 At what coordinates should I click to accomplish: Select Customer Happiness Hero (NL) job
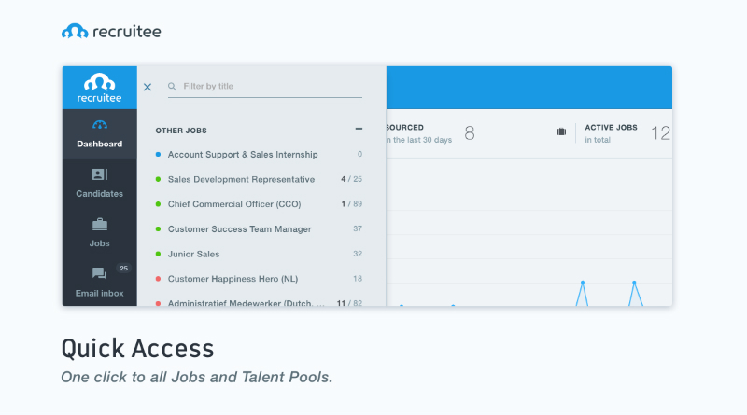coord(233,278)
